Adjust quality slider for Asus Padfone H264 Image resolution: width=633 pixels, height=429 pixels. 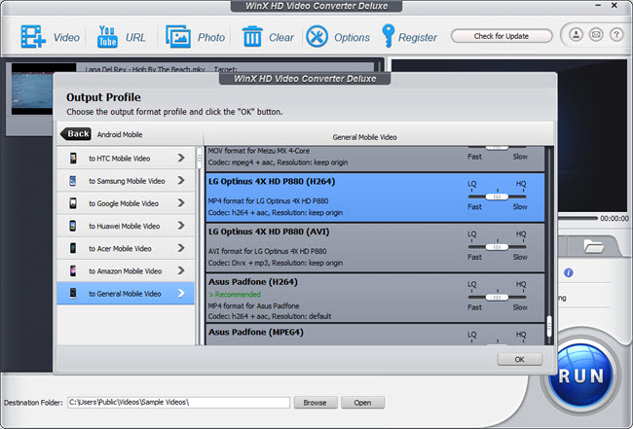(497, 297)
